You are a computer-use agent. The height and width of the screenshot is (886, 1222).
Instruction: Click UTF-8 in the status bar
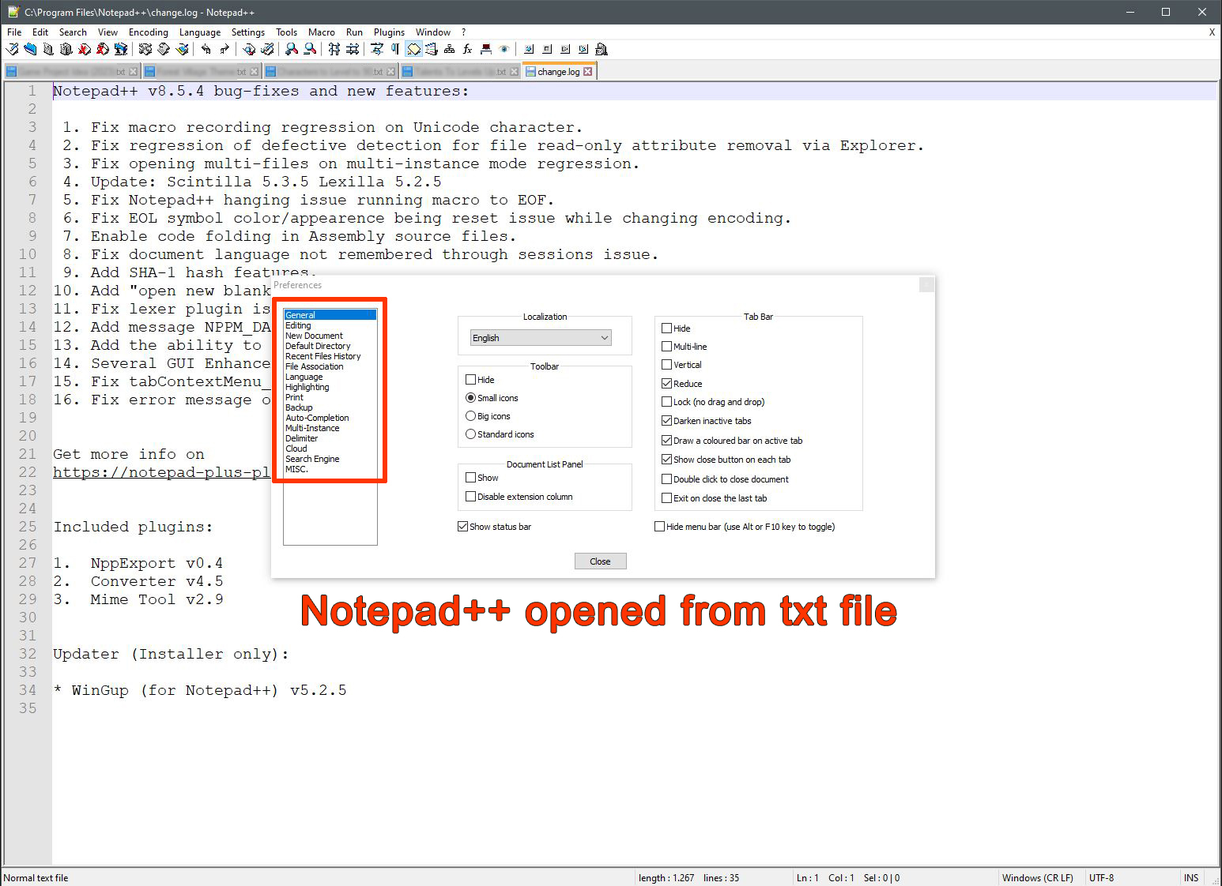pyautogui.click(x=1101, y=877)
